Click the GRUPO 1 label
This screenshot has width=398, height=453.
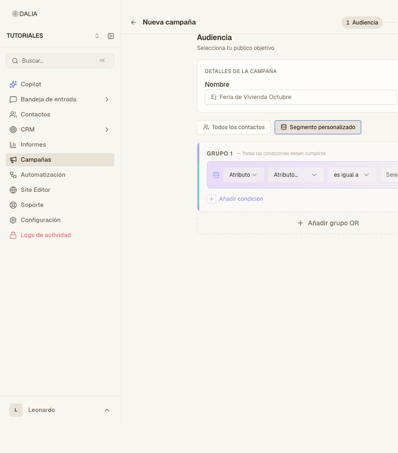coord(219,153)
